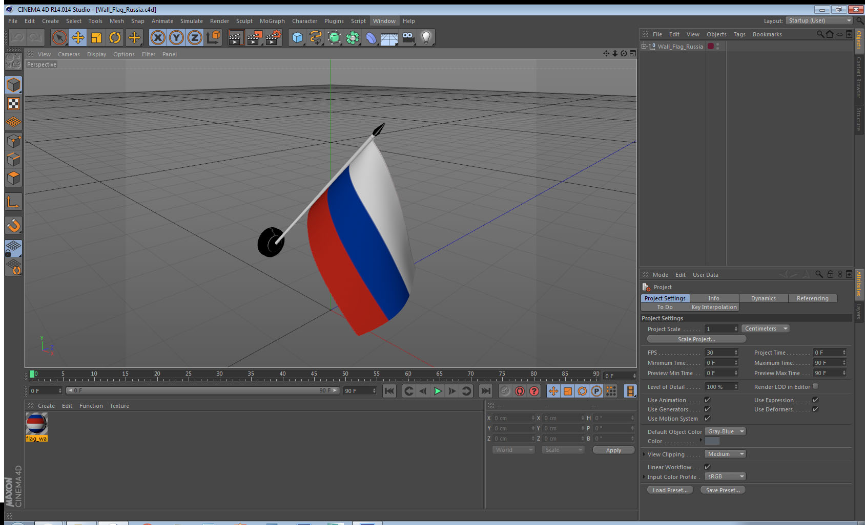Click the project Color swatch

[x=712, y=441]
